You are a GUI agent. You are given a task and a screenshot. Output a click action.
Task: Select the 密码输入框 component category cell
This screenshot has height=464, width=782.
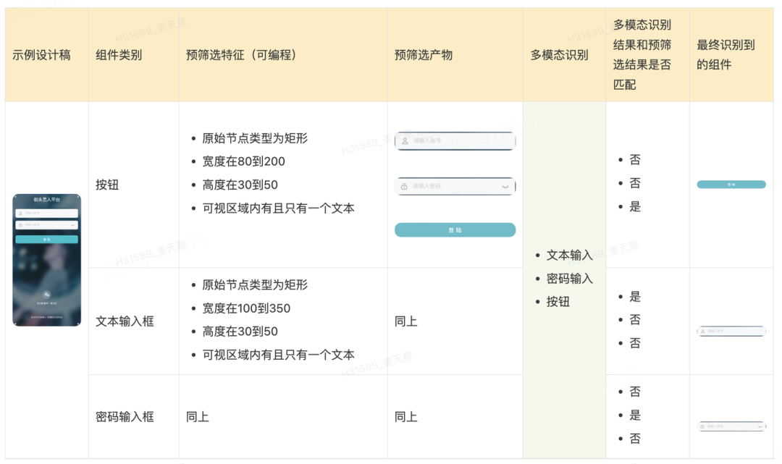pyautogui.click(x=125, y=417)
